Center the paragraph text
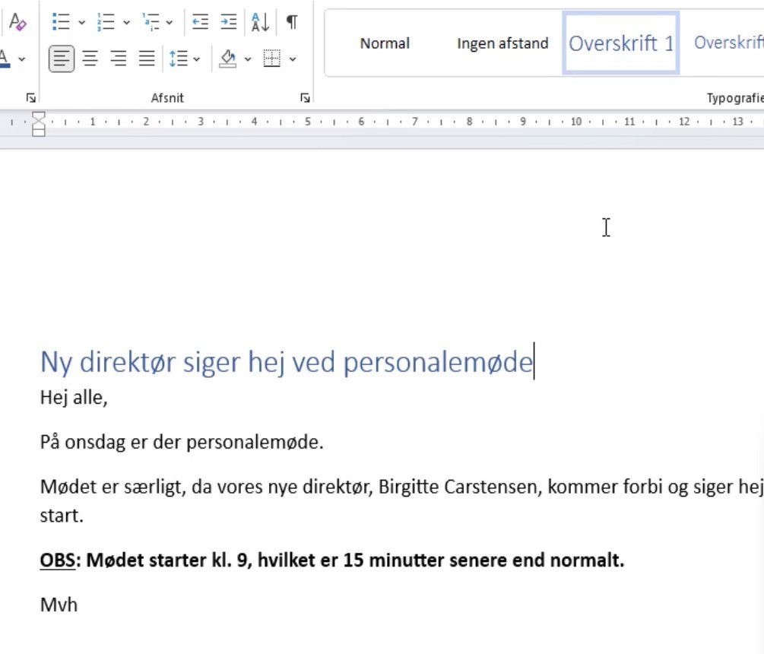 (x=90, y=59)
